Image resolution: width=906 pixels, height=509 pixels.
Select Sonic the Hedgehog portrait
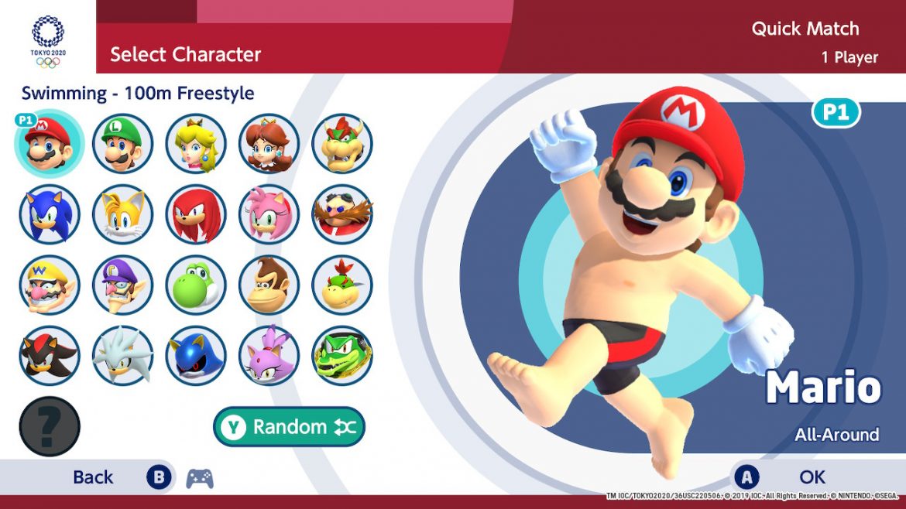49,214
